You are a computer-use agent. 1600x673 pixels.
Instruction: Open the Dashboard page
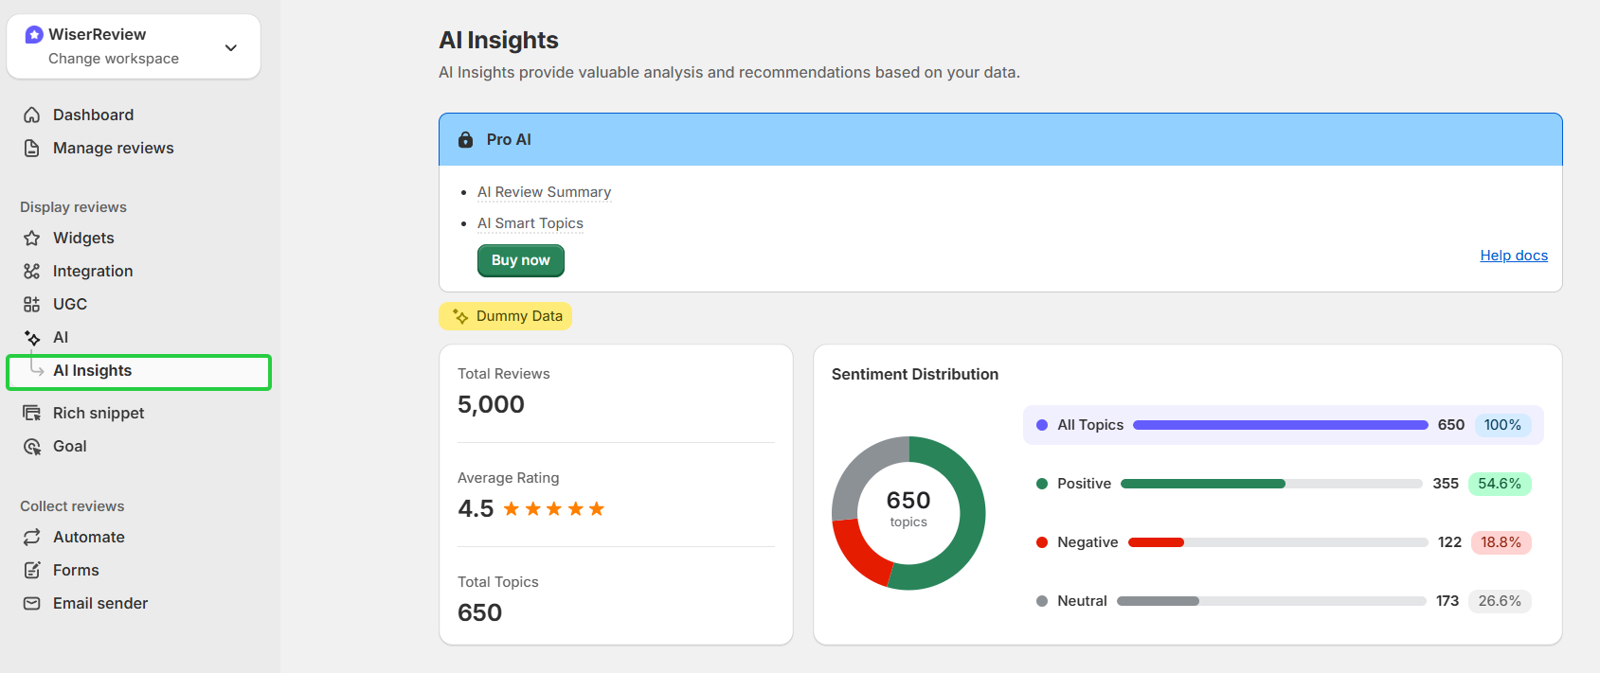pyautogui.click(x=93, y=115)
